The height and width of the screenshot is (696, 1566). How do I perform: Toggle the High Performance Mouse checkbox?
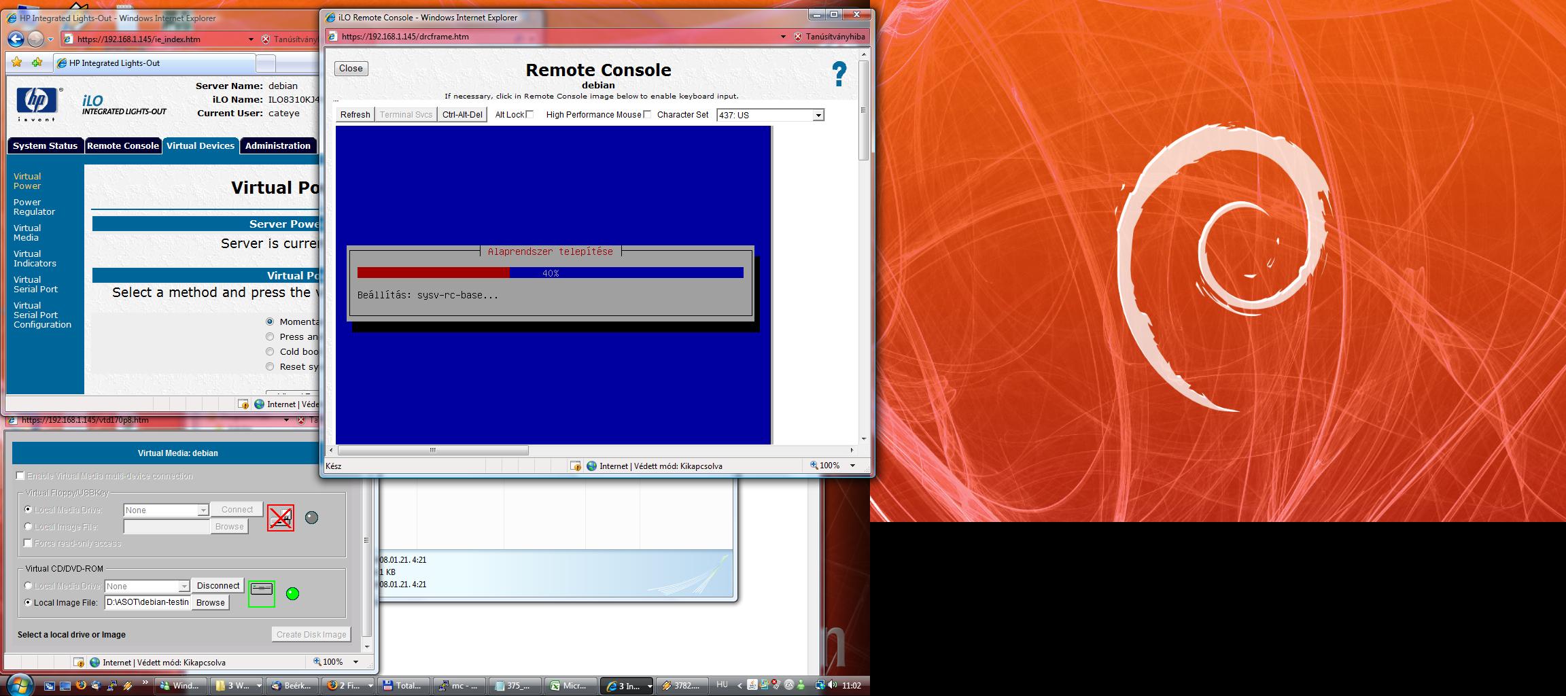[647, 114]
